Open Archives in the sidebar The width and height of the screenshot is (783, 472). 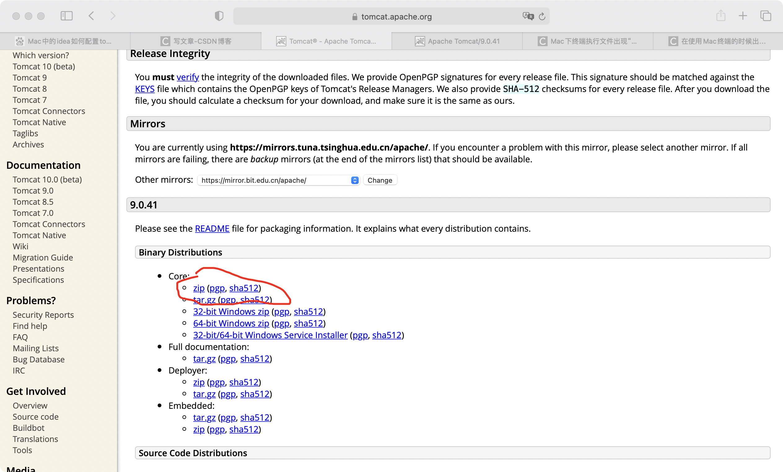click(x=28, y=144)
